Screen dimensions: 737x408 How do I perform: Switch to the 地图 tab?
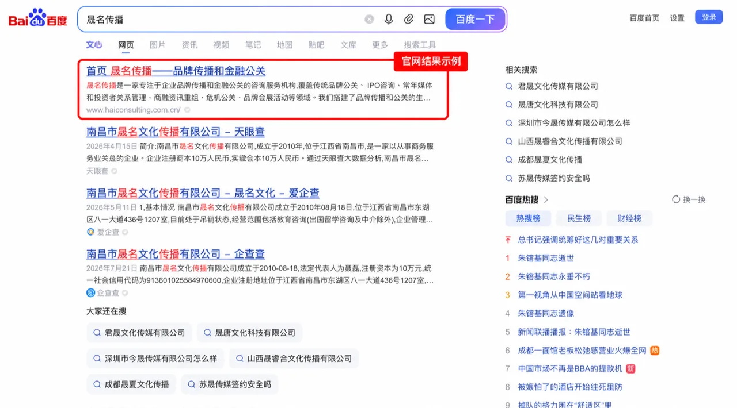tap(284, 45)
